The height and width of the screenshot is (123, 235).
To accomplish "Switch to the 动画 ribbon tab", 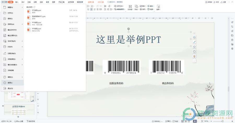I will point(35,2).
